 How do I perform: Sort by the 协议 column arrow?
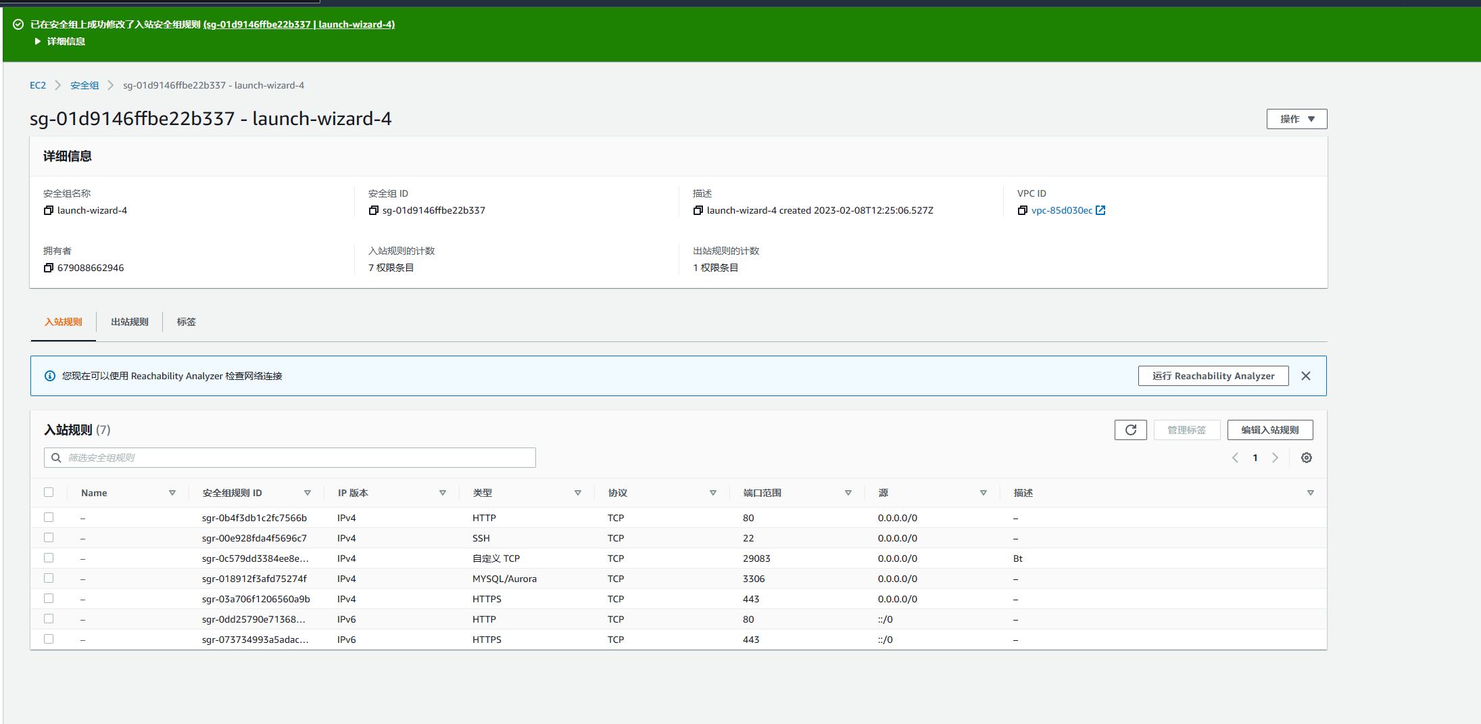(713, 493)
